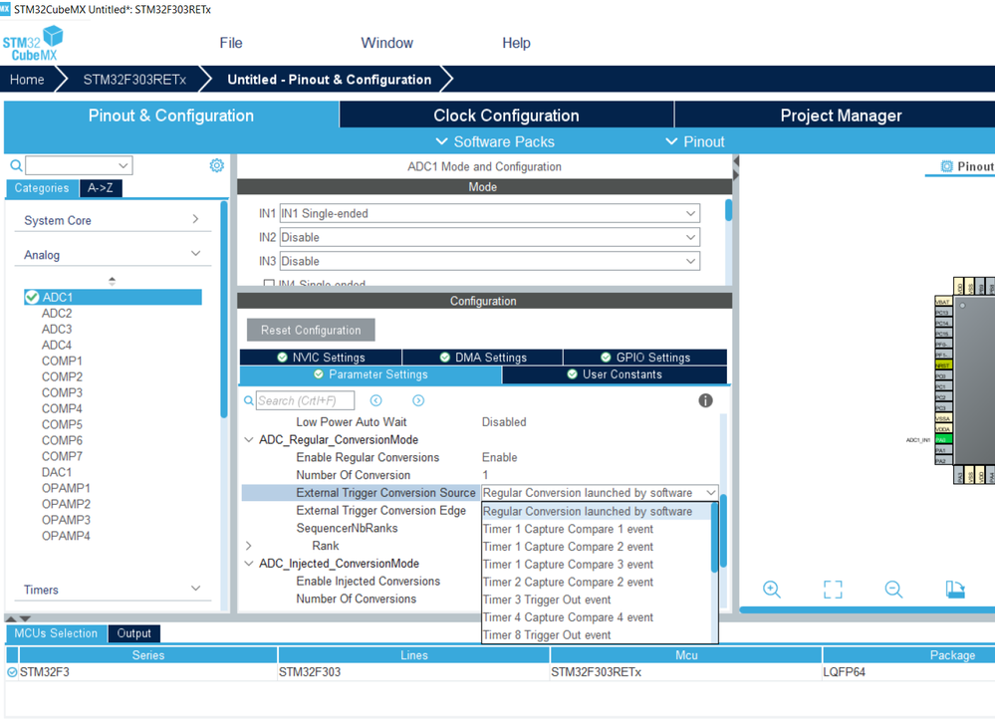Click the parameter search input field
Screen dimensions: 995x723
pos(305,400)
